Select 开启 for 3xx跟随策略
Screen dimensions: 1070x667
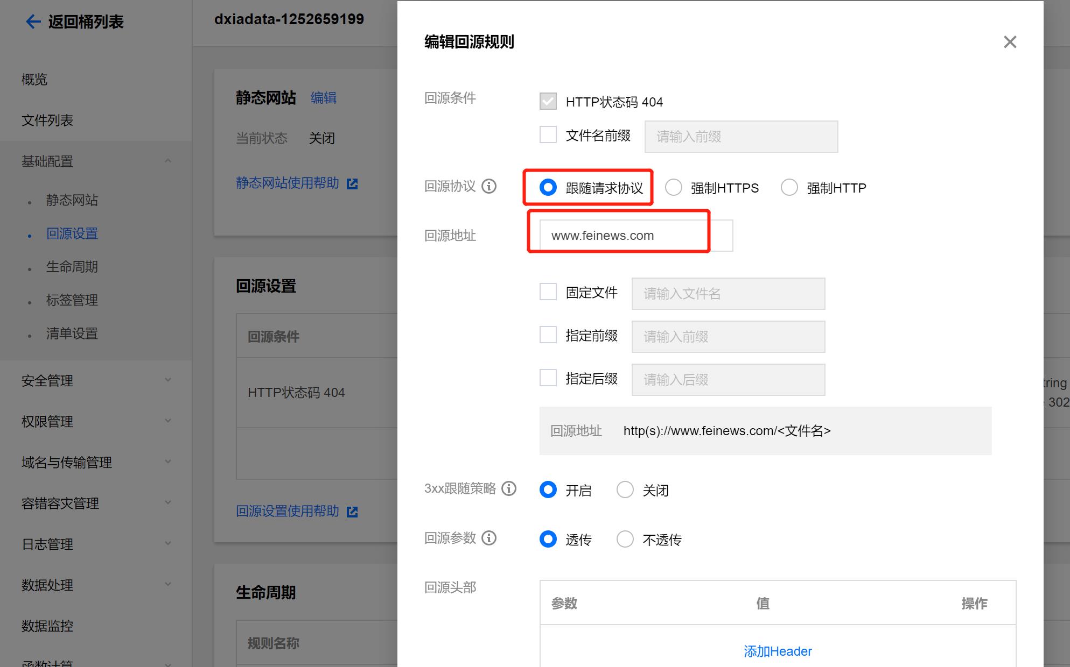548,489
